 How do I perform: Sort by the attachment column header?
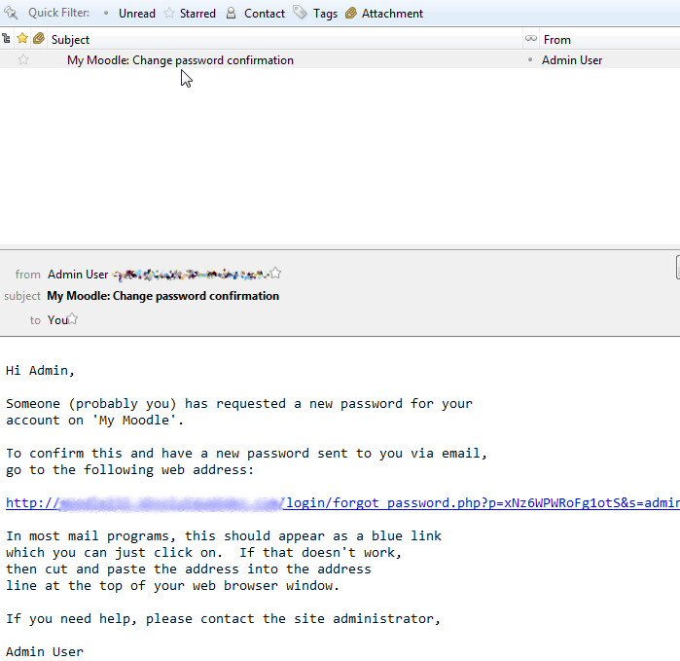point(39,39)
